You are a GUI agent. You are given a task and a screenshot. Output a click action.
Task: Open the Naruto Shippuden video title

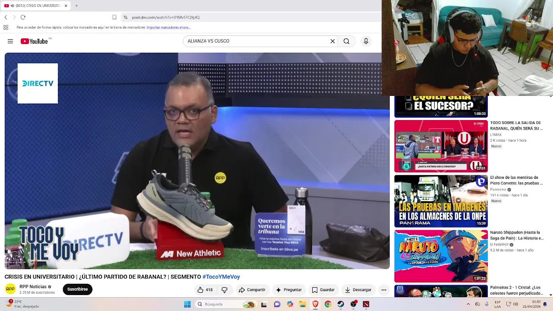[x=516, y=235]
